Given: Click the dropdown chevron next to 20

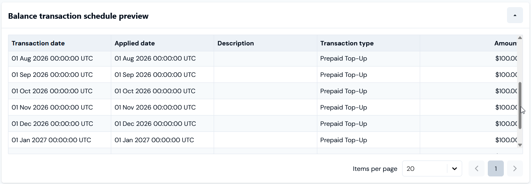Looking at the screenshot, I should (x=454, y=168).
